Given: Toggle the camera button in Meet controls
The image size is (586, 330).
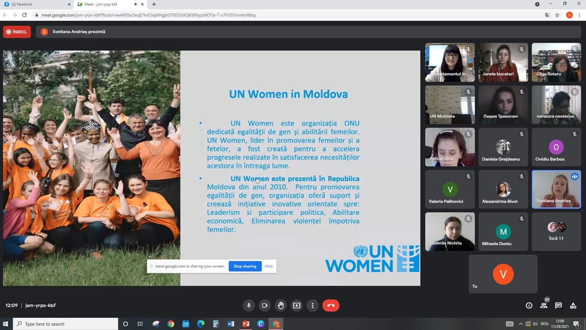Looking at the screenshot, I should (265, 305).
